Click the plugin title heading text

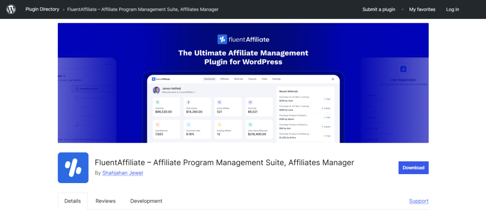224,162
